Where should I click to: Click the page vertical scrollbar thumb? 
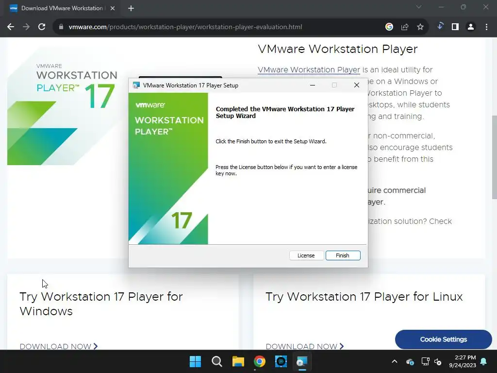click(494, 157)
